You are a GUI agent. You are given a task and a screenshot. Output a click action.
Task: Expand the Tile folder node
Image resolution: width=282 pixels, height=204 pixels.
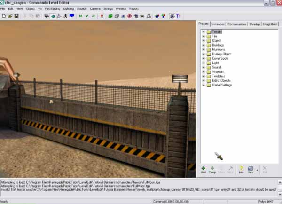(204, 36)
